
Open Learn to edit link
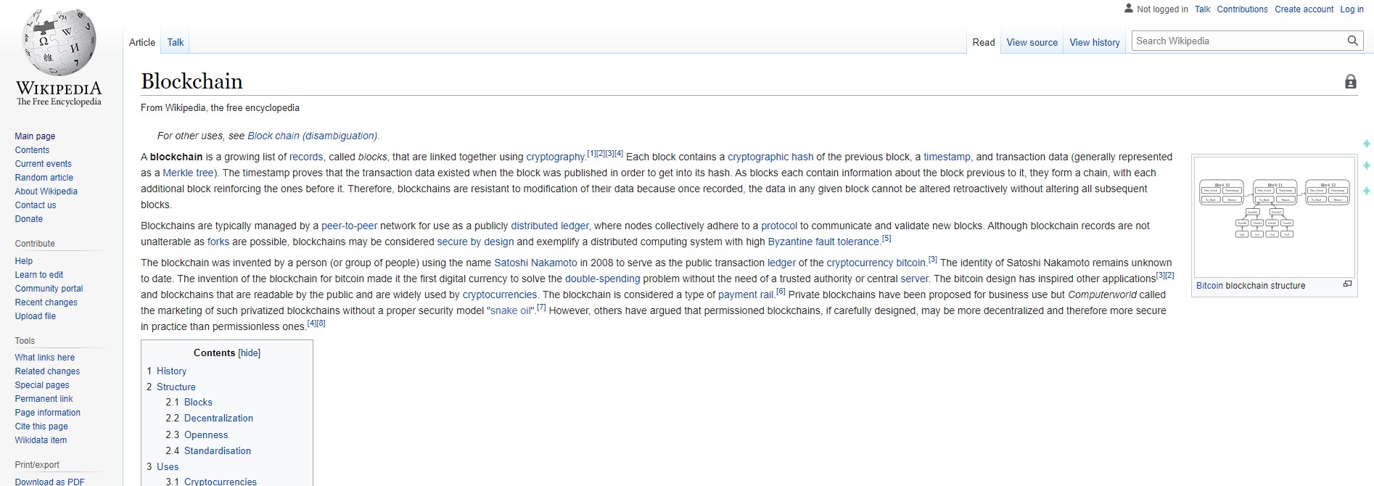click(38, 274)
